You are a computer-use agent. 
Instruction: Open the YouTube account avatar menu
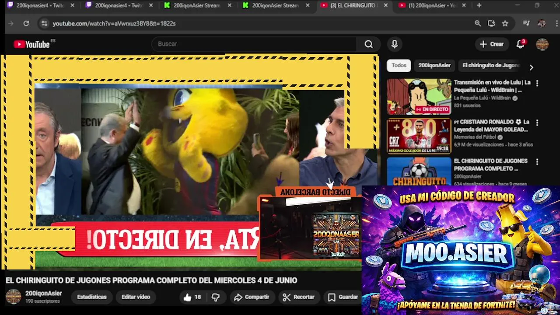tap(542, 44)
